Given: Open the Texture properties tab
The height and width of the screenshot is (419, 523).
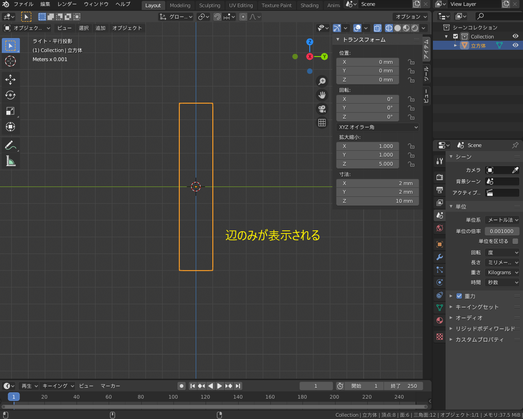Looking at the screenshot, I should pos(440,337).
